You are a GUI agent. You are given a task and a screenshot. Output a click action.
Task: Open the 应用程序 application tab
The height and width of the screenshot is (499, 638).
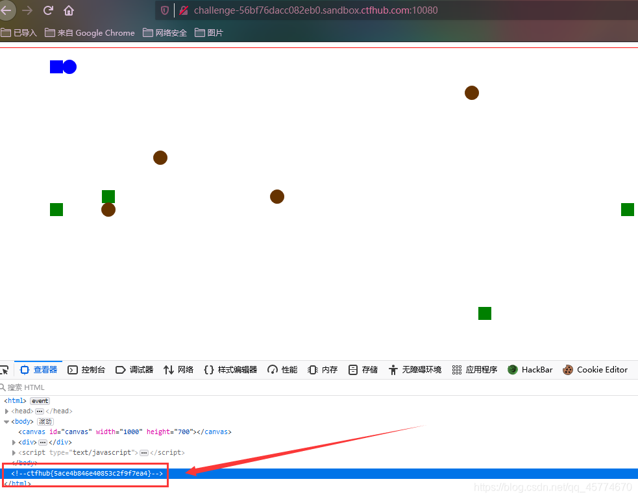point(474,370)
